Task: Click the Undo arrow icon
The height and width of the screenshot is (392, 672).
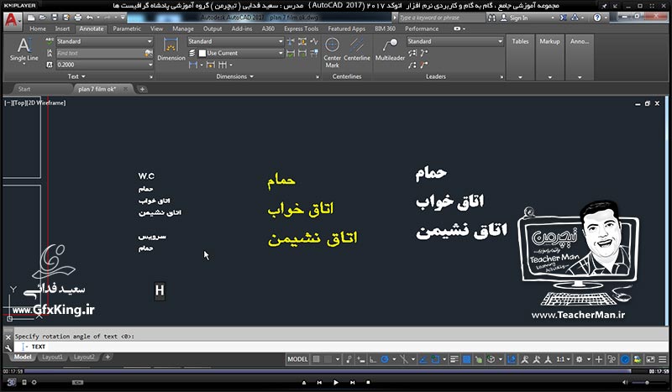Action: (x=89, y=18)
